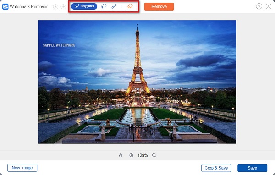
Task: Redo the last undone action
Action: 63,7
